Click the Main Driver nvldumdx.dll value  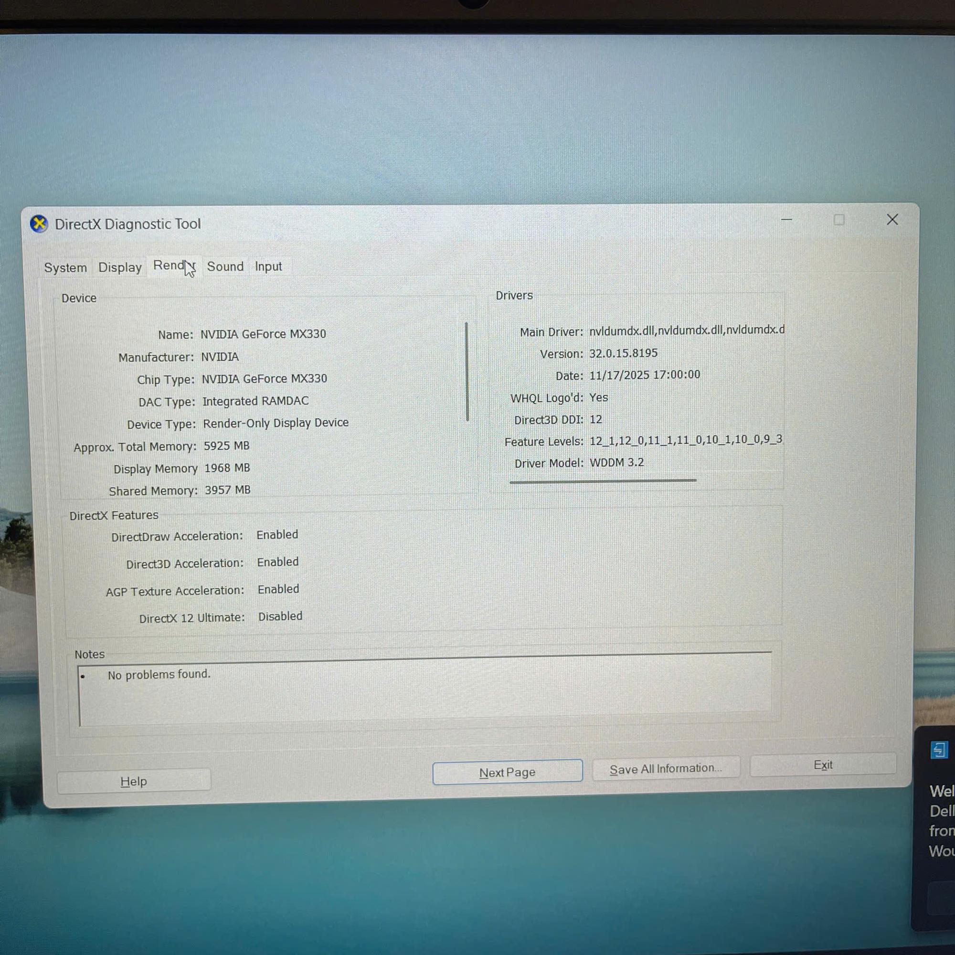[x=687, y=329]
